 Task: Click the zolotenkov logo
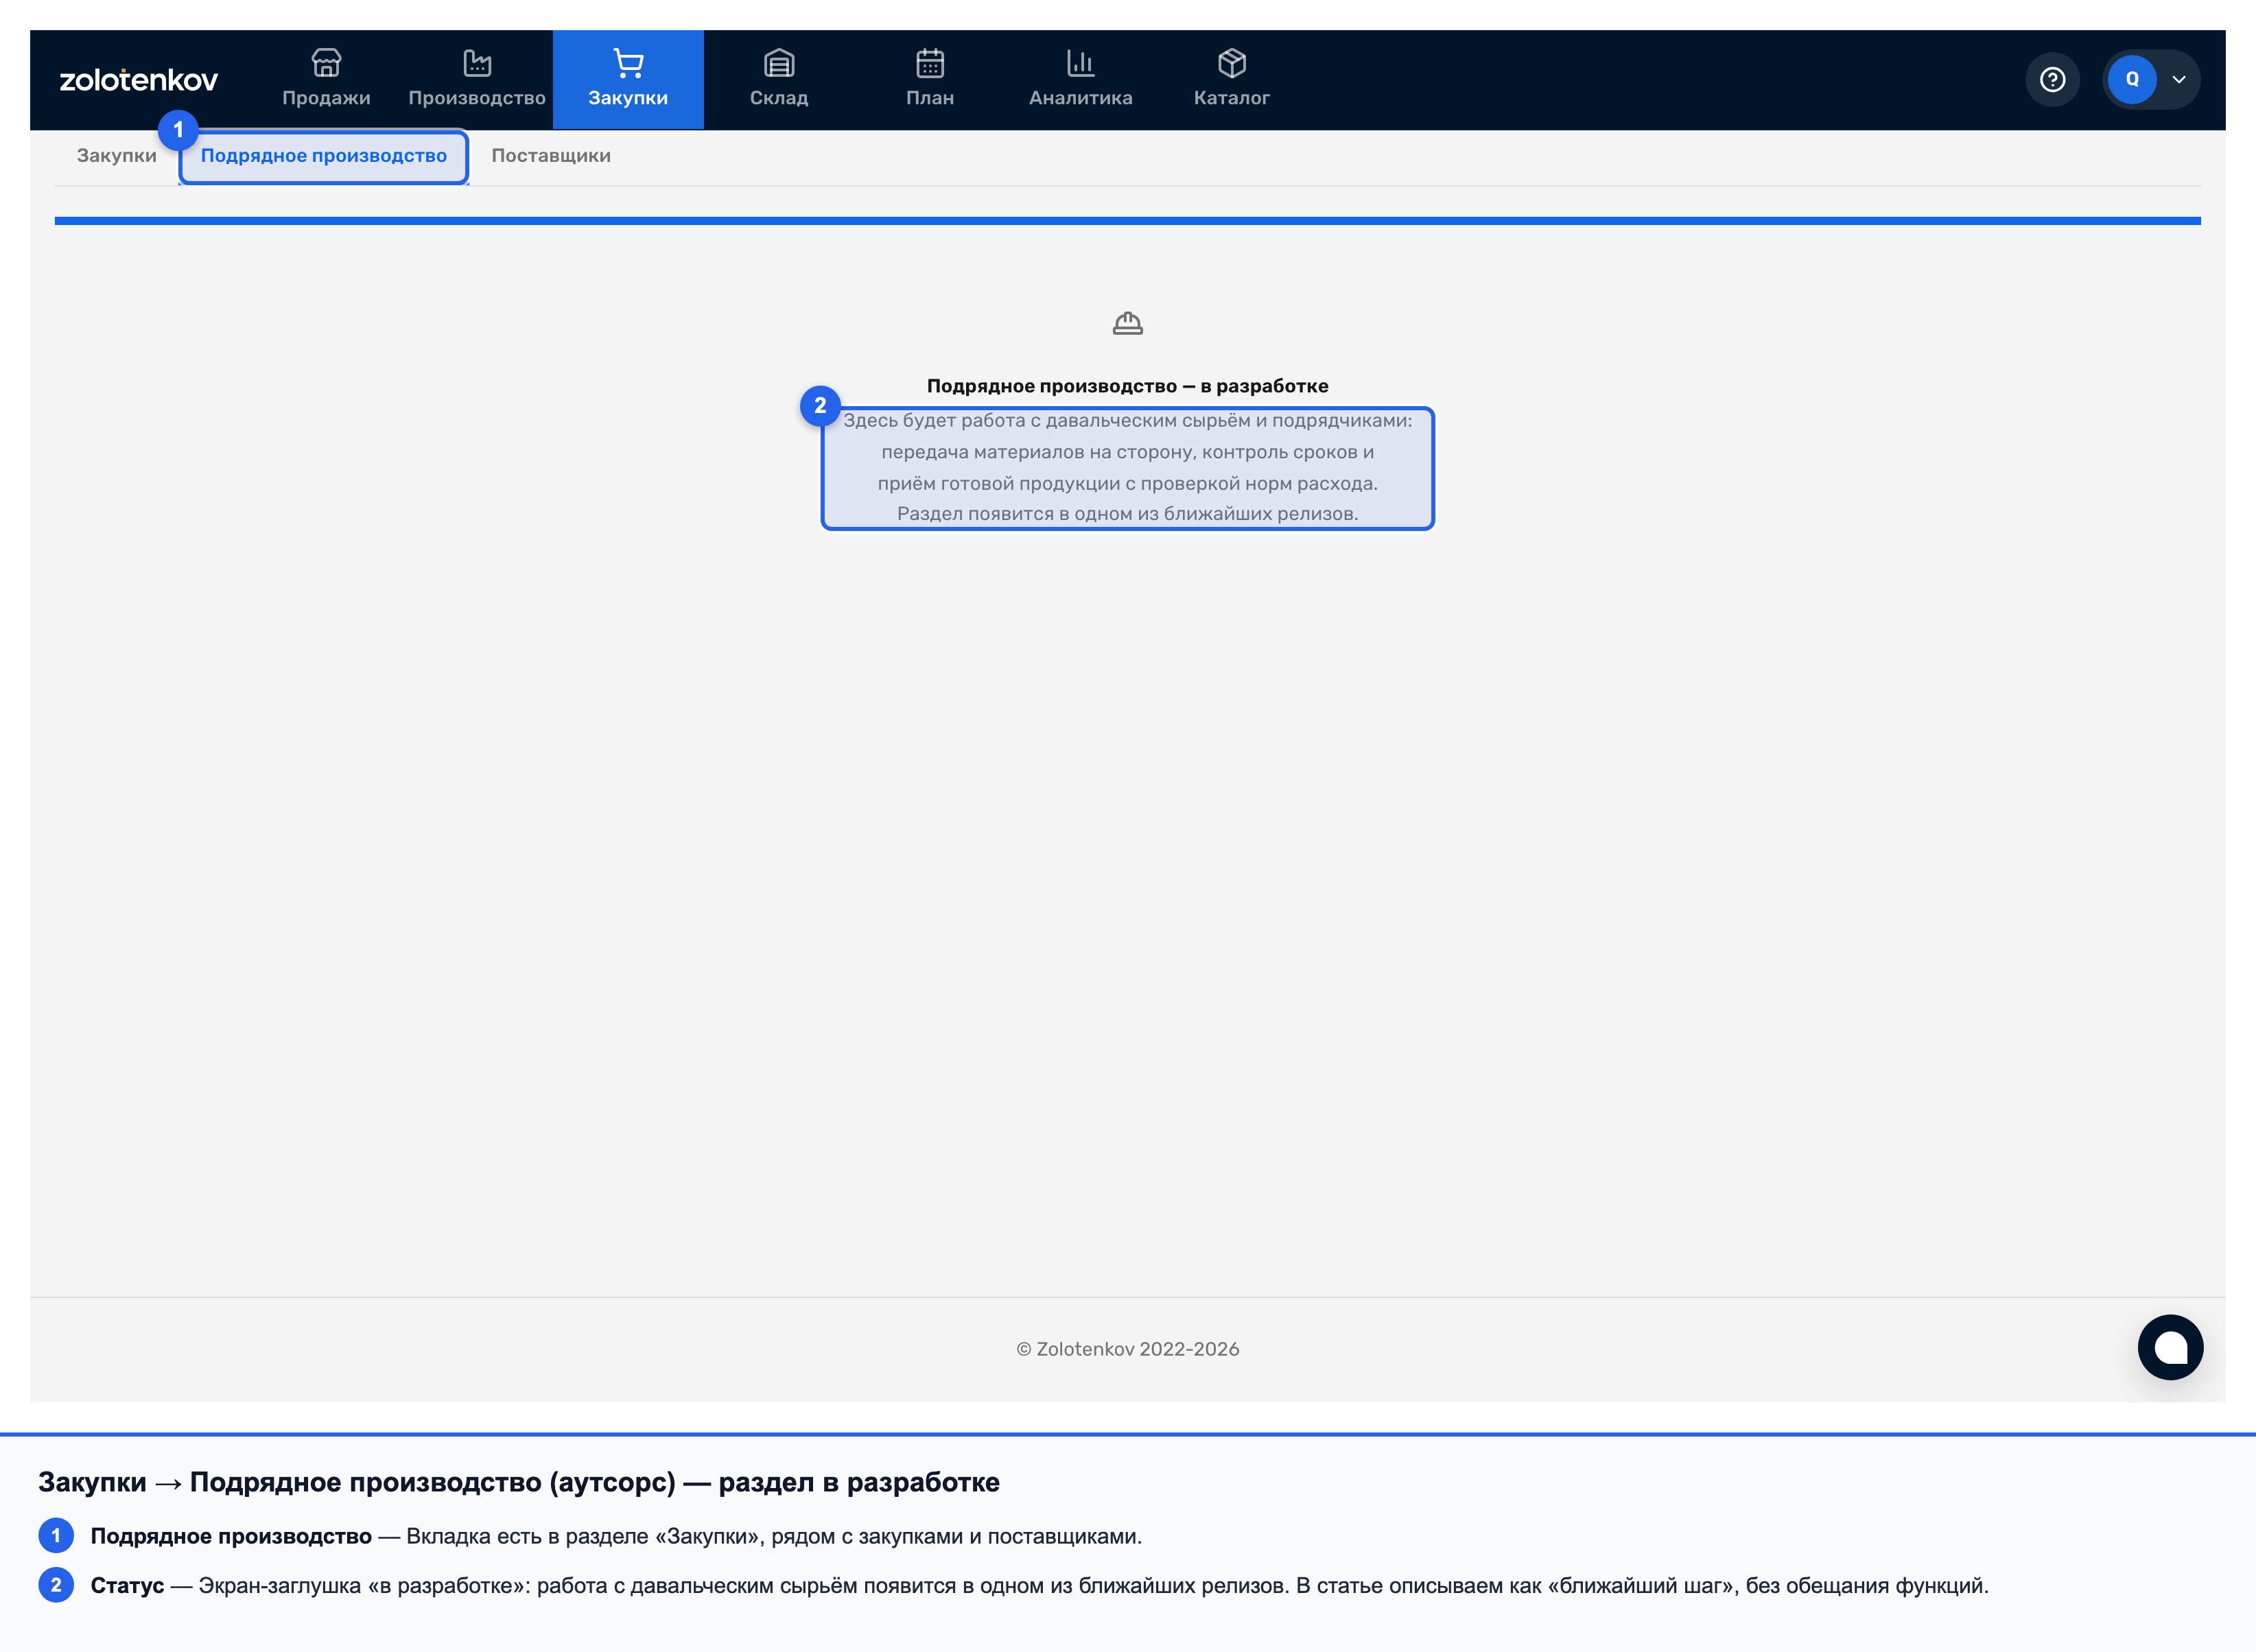click(x=138, y=80)
